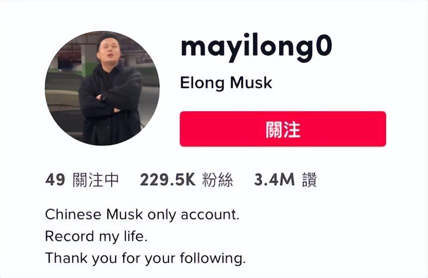
Task: Click the 關注中 following label
Action: pyautogui.click(x=96, y=180)
